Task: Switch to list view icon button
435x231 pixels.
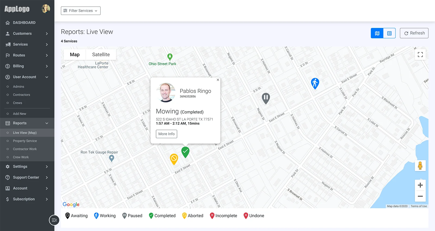Action: [389, 33]
